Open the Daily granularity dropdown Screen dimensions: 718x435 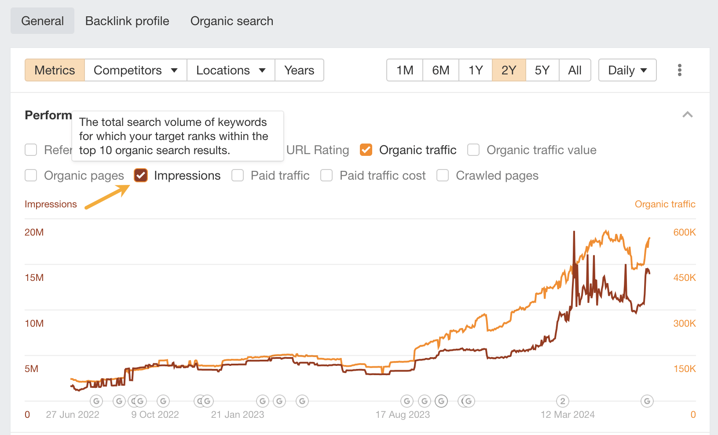(x=627, y=70)
